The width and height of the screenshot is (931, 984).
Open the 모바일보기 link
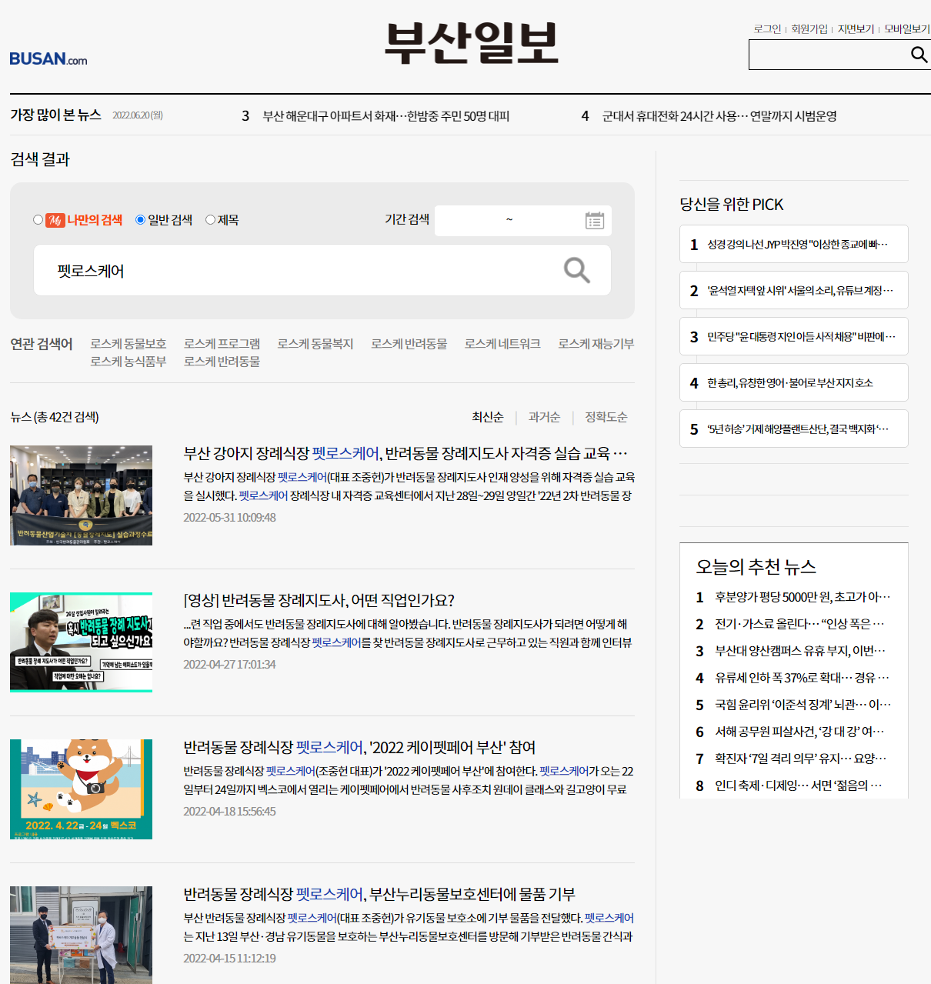coord(906,29)
